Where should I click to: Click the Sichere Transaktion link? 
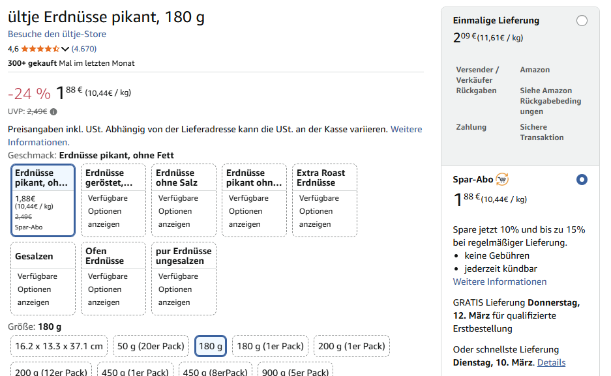pyautogui.click(x=541, y=132)
